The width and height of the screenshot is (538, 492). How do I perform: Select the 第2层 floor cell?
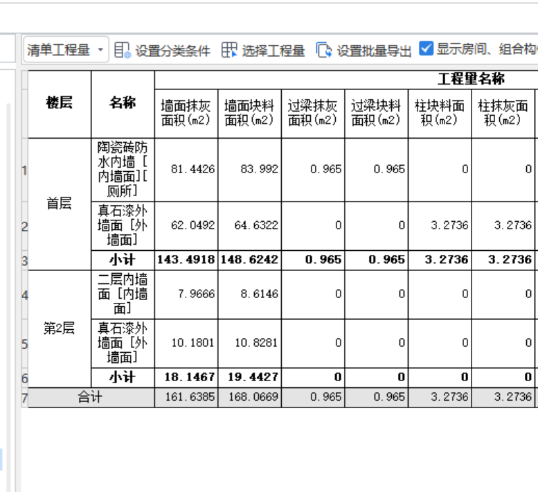click(x=60, y=329)
